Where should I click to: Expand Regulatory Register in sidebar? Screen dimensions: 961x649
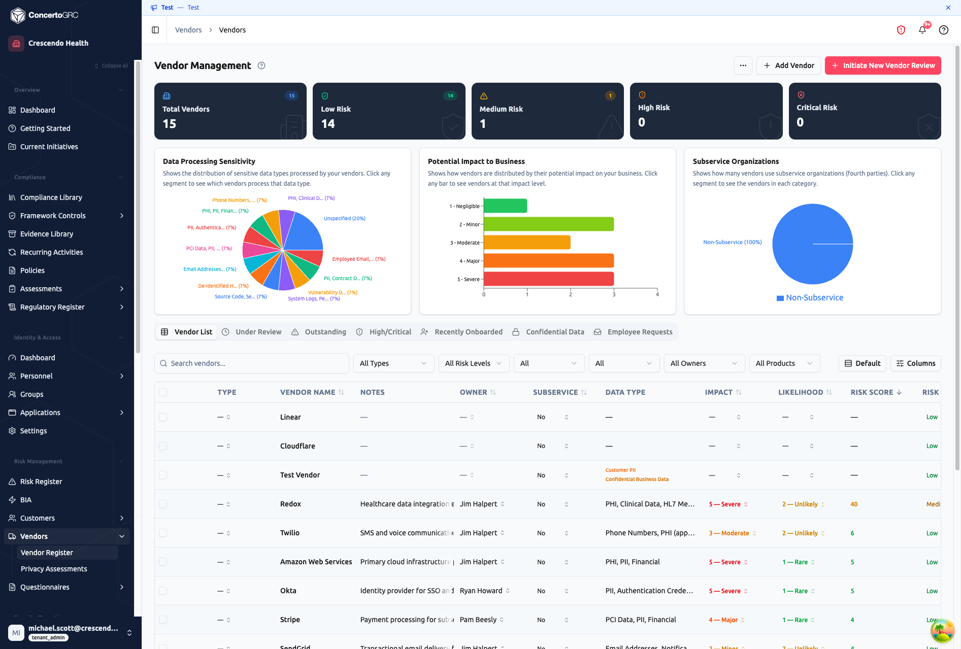pos(122,307)
